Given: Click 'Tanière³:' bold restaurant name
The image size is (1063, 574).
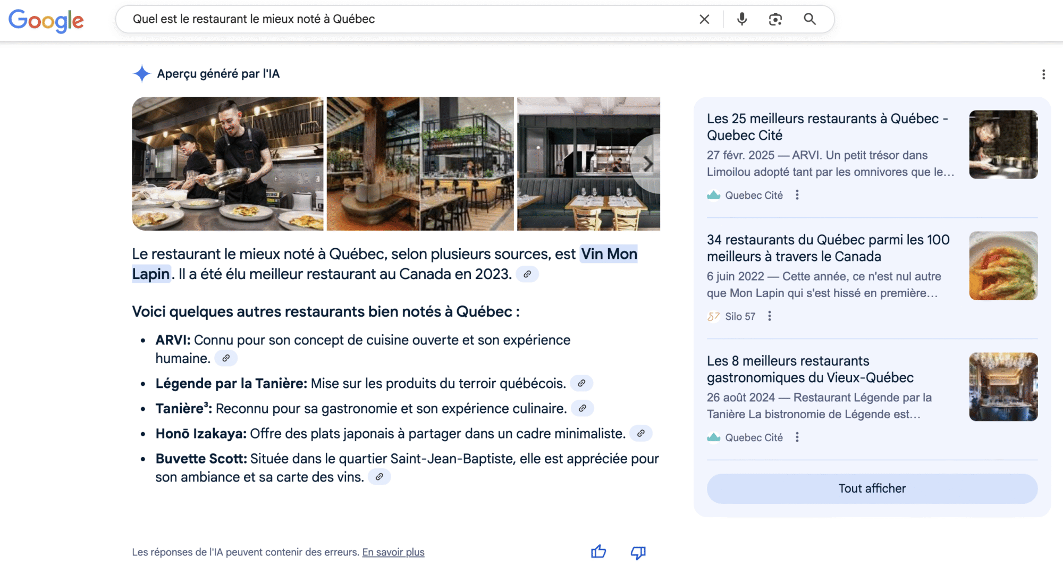Looking at the screenshot, I should [x=183, y=408].
